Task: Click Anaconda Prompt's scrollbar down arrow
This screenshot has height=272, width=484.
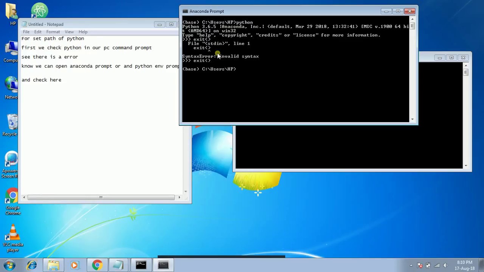Action: tap(412, 119)
